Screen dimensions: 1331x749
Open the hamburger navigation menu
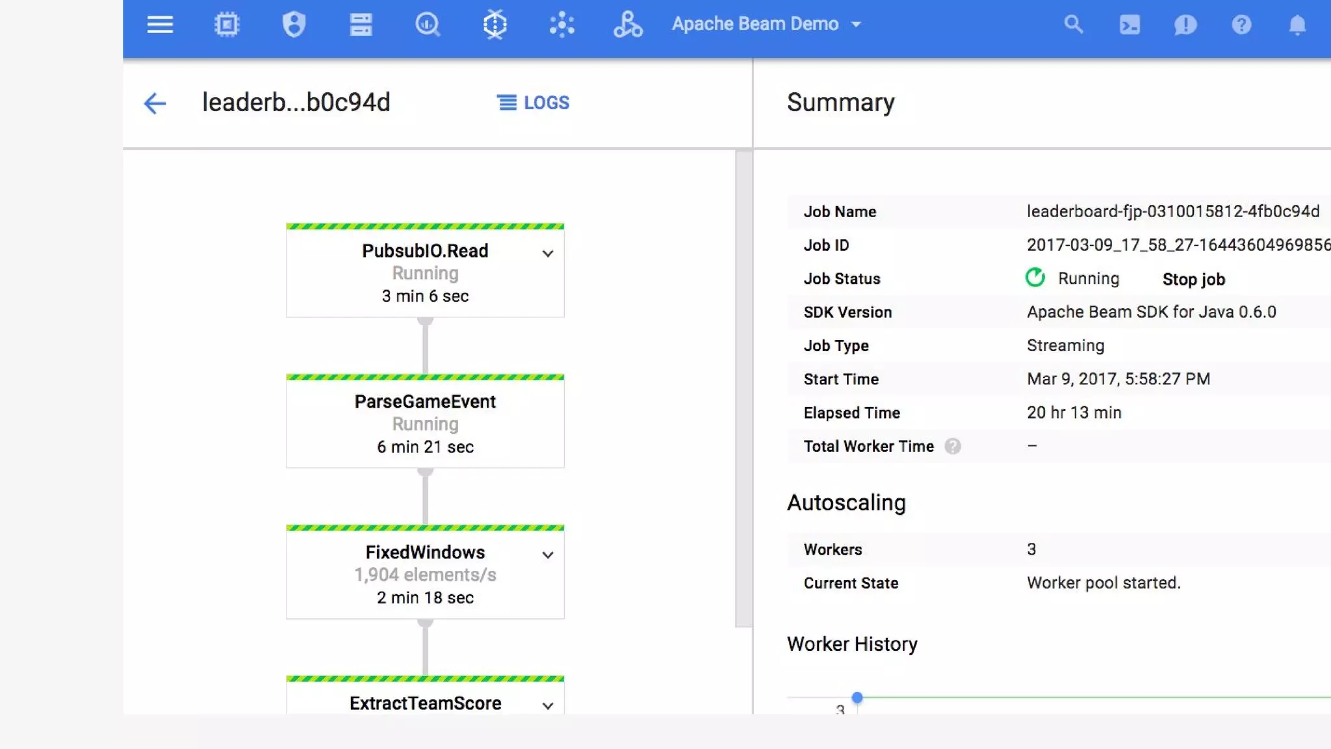tap(160, 25)
